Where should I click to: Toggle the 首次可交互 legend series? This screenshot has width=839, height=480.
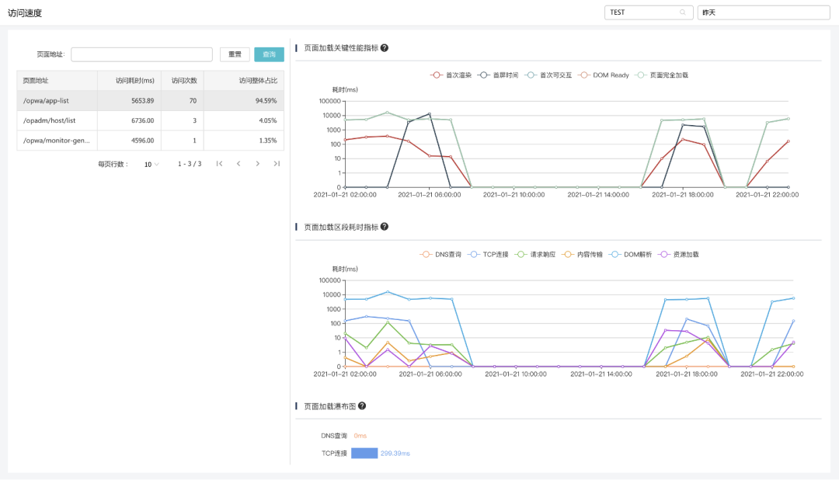548,75
